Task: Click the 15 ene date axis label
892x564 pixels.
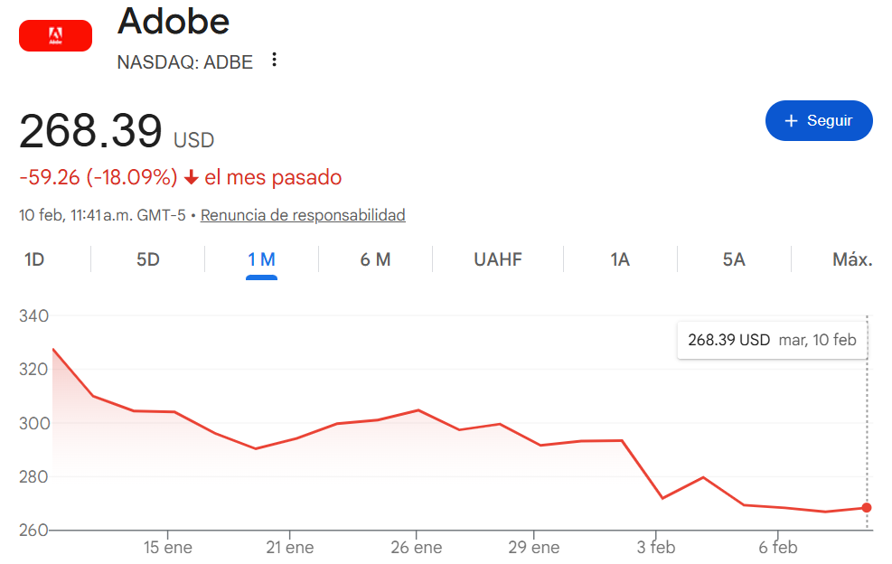Action: click(165, 548)
